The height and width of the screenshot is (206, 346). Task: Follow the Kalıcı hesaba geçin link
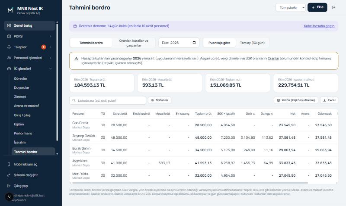[x=319, y=26]
